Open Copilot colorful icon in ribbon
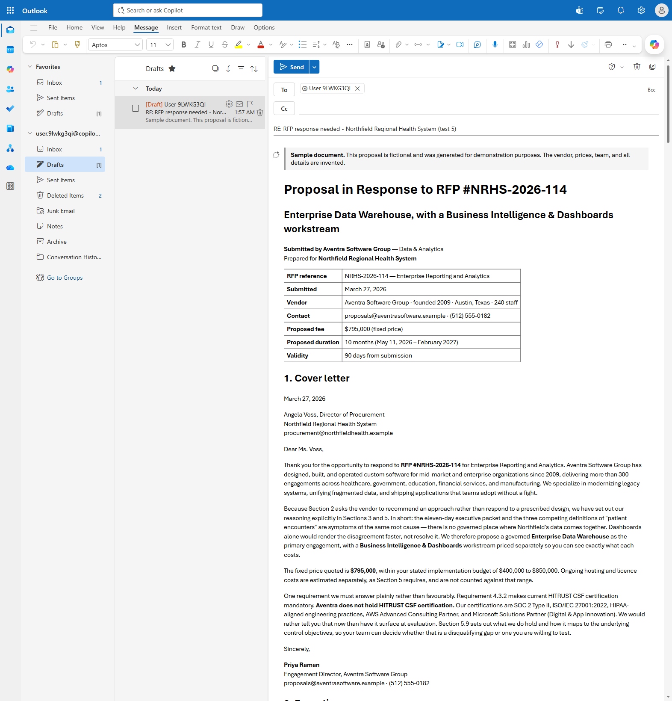The image size is (672, 701). 654,44
